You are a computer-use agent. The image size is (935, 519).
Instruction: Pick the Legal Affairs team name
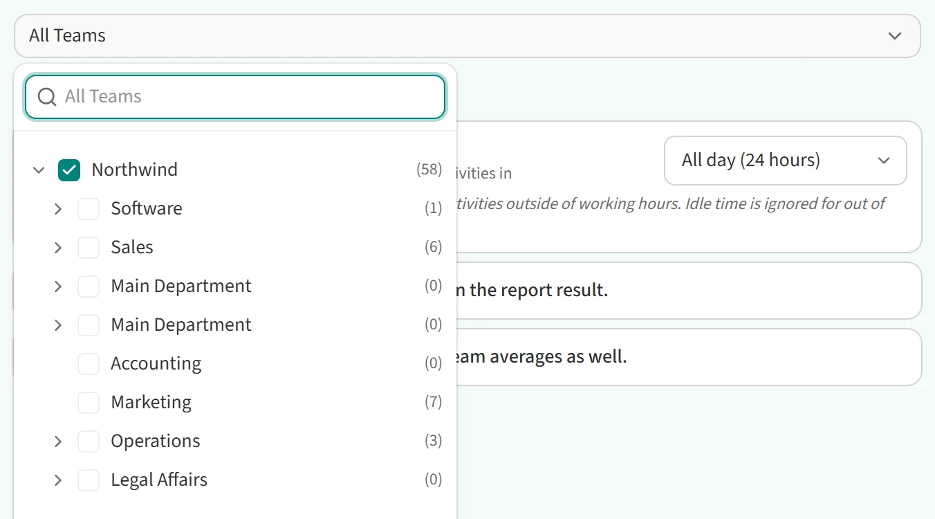pos(159,480)
